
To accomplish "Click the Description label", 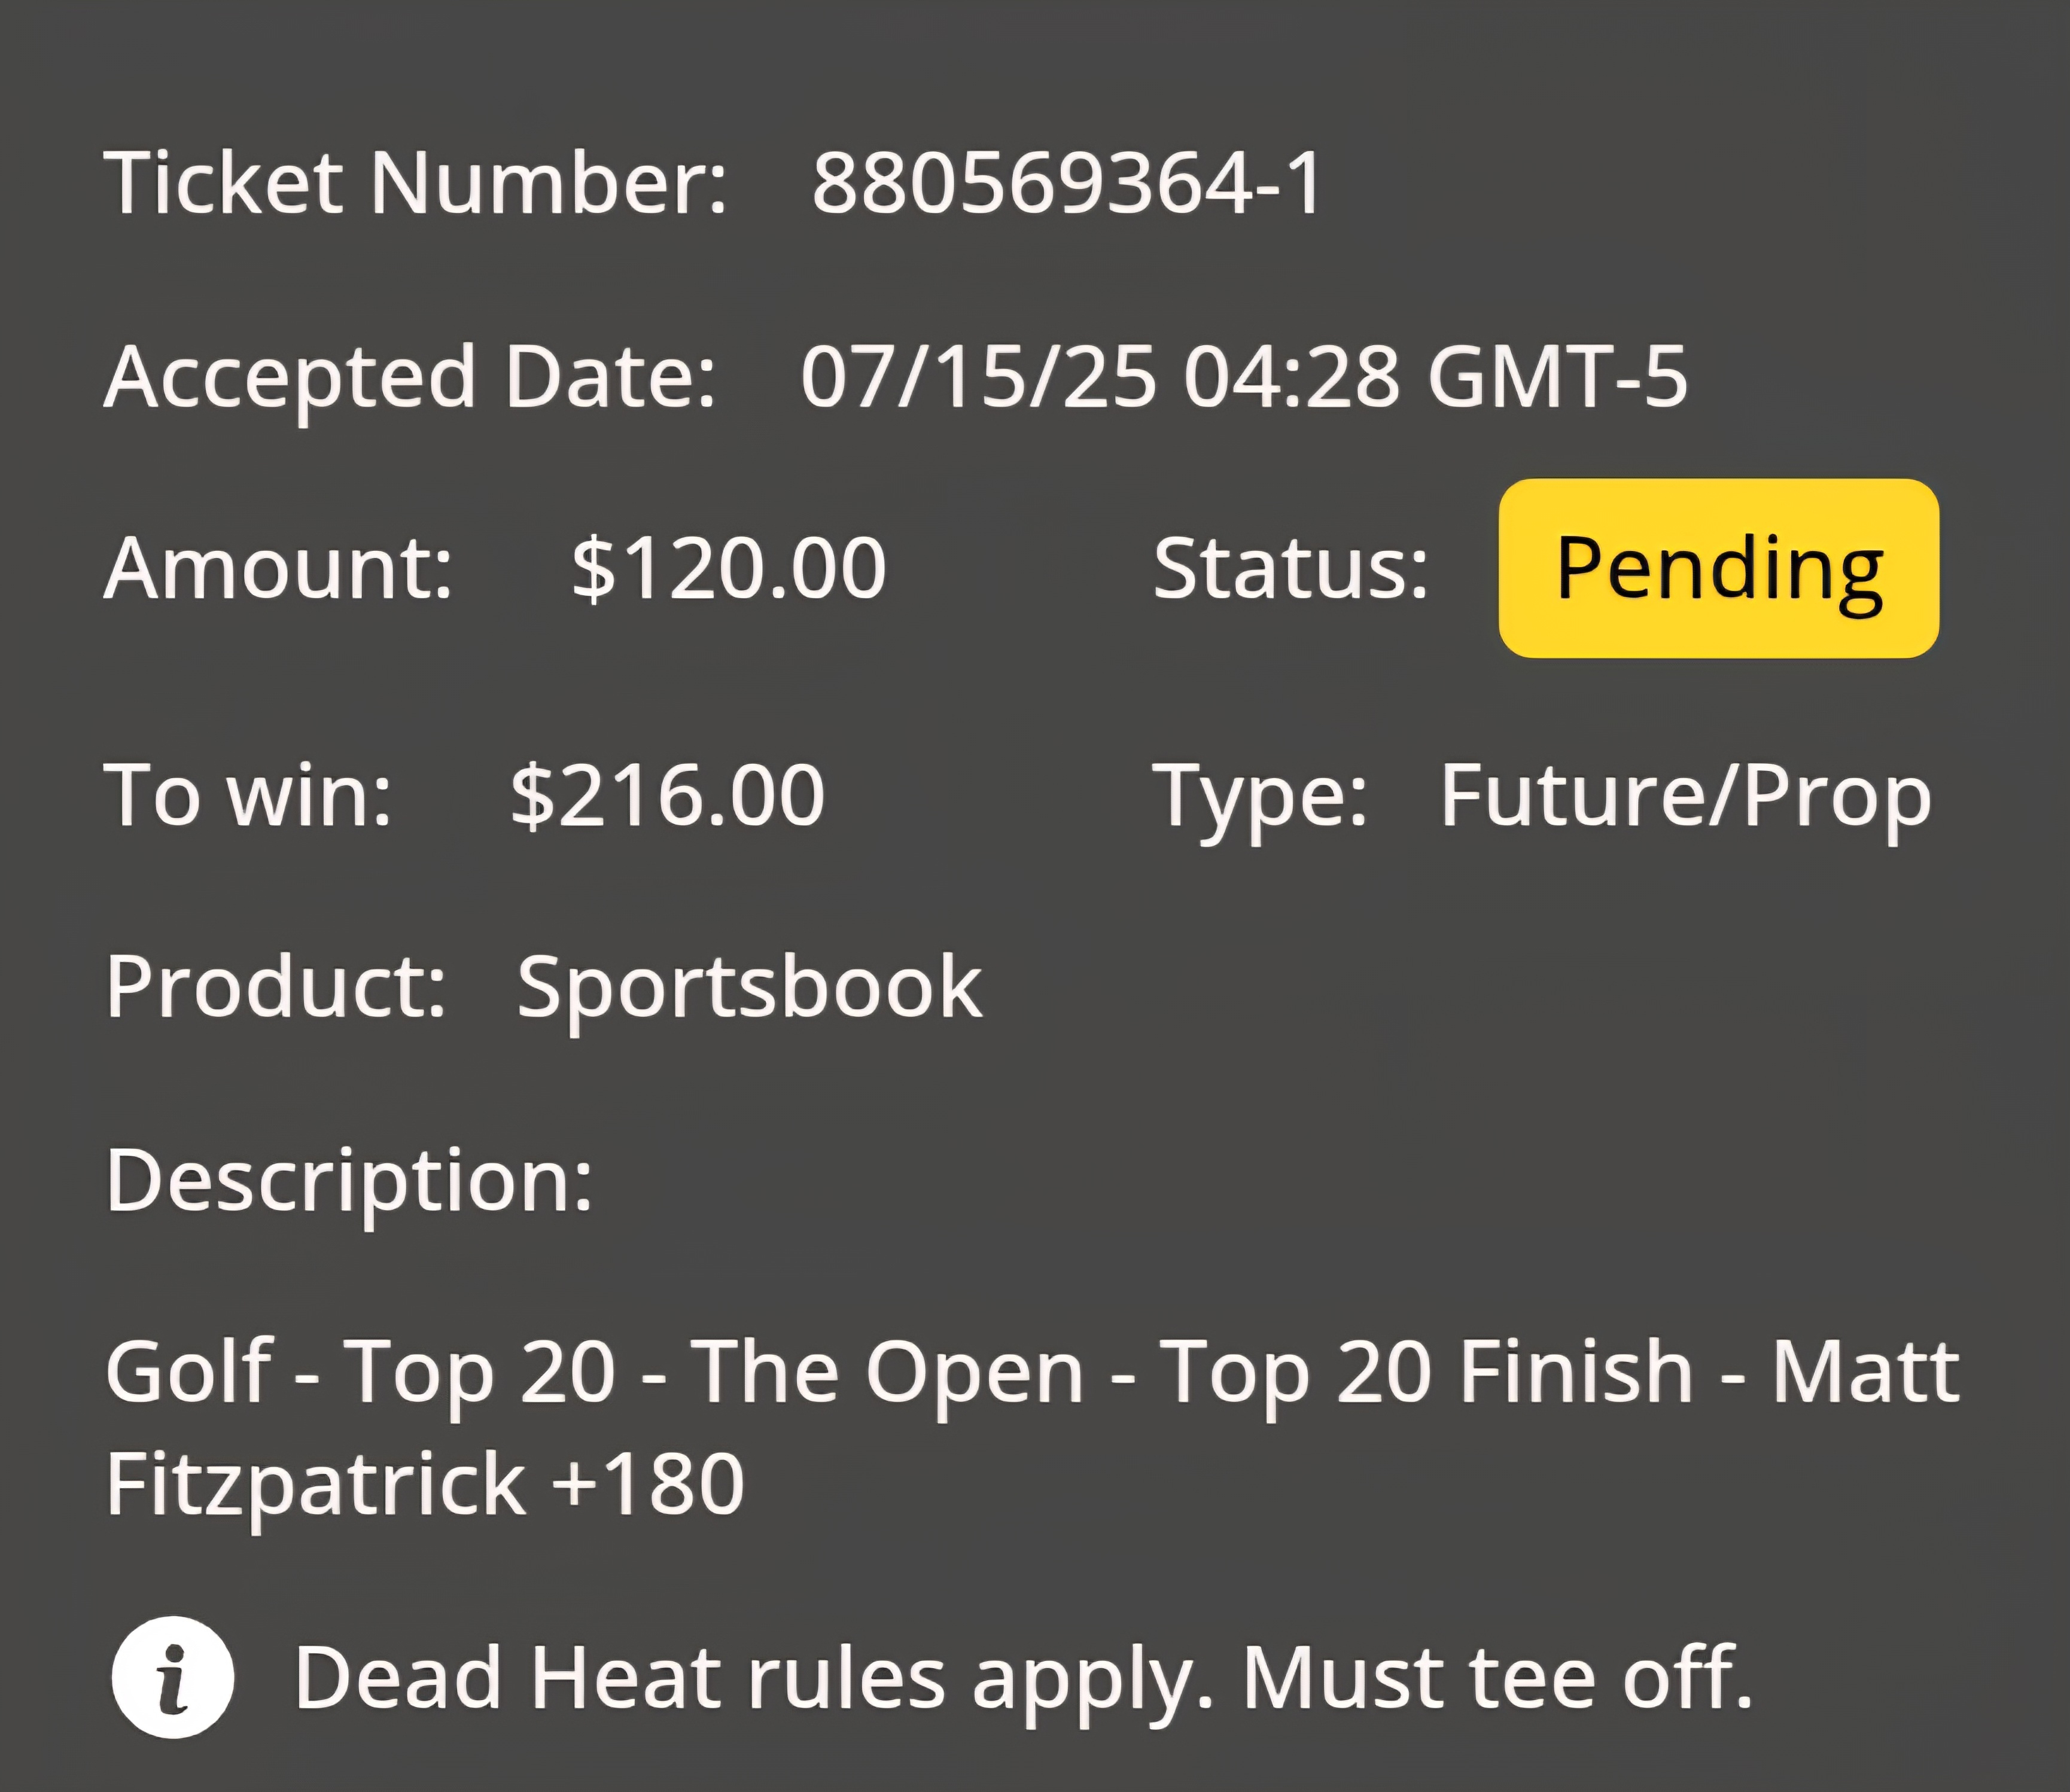I will click(x=349, y=1183).
